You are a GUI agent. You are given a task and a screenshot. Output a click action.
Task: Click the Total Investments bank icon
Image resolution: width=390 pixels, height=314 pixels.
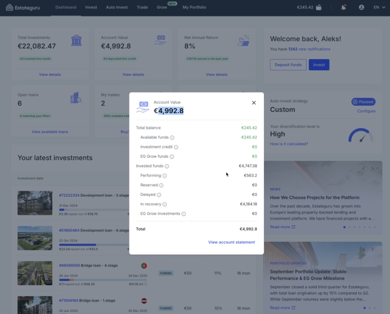pos(77,40)
